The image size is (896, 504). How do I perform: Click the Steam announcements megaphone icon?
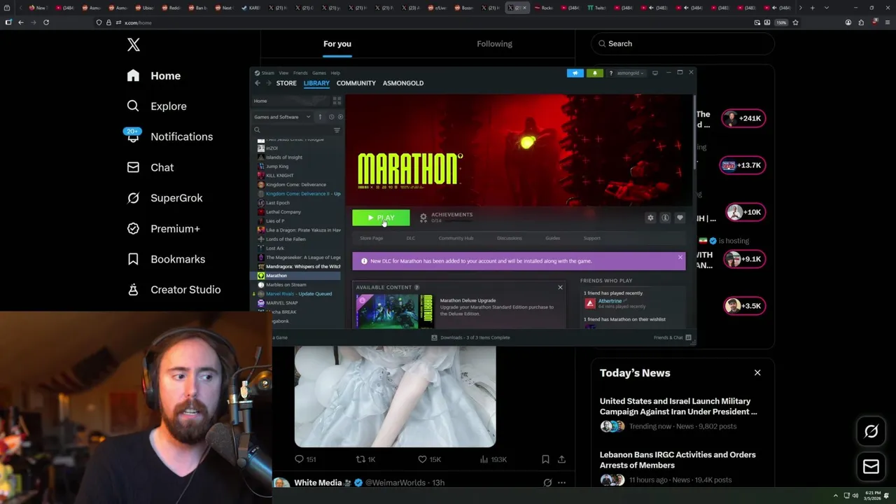coord(575,73)
